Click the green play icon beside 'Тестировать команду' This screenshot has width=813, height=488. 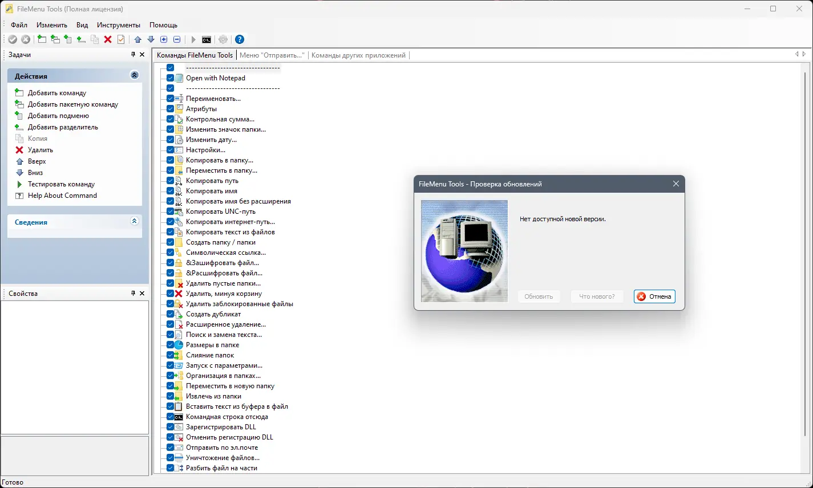pyautogui.click(x=19, y=184)
